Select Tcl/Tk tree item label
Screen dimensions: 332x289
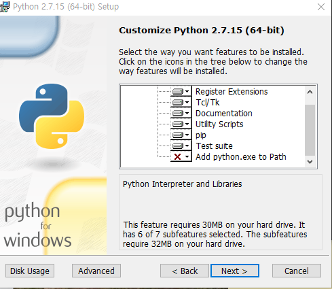[208, 103]
